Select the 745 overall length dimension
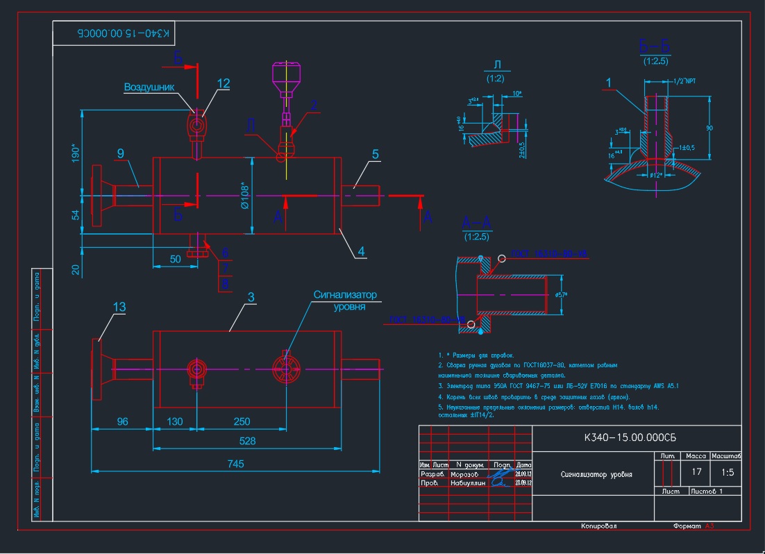Screen dimensions: 765x554 point(235,464)
